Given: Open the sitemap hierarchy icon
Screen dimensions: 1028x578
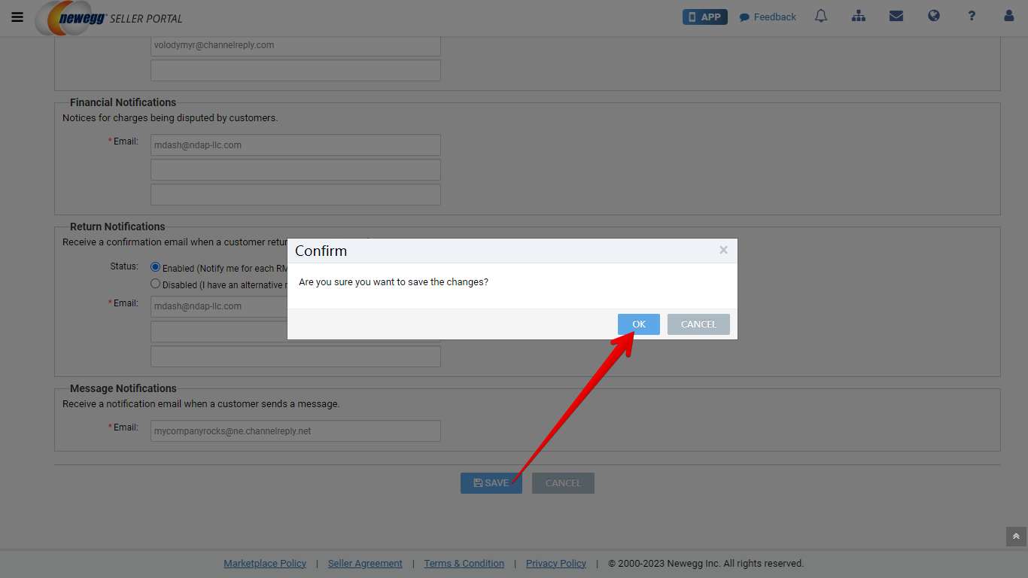Looking at the screenshot, I should click(859, 16).
